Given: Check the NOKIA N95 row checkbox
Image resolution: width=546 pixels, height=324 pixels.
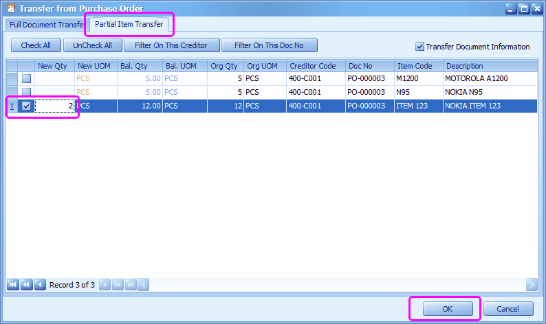Looking at the screenshot, I should 26,92.
